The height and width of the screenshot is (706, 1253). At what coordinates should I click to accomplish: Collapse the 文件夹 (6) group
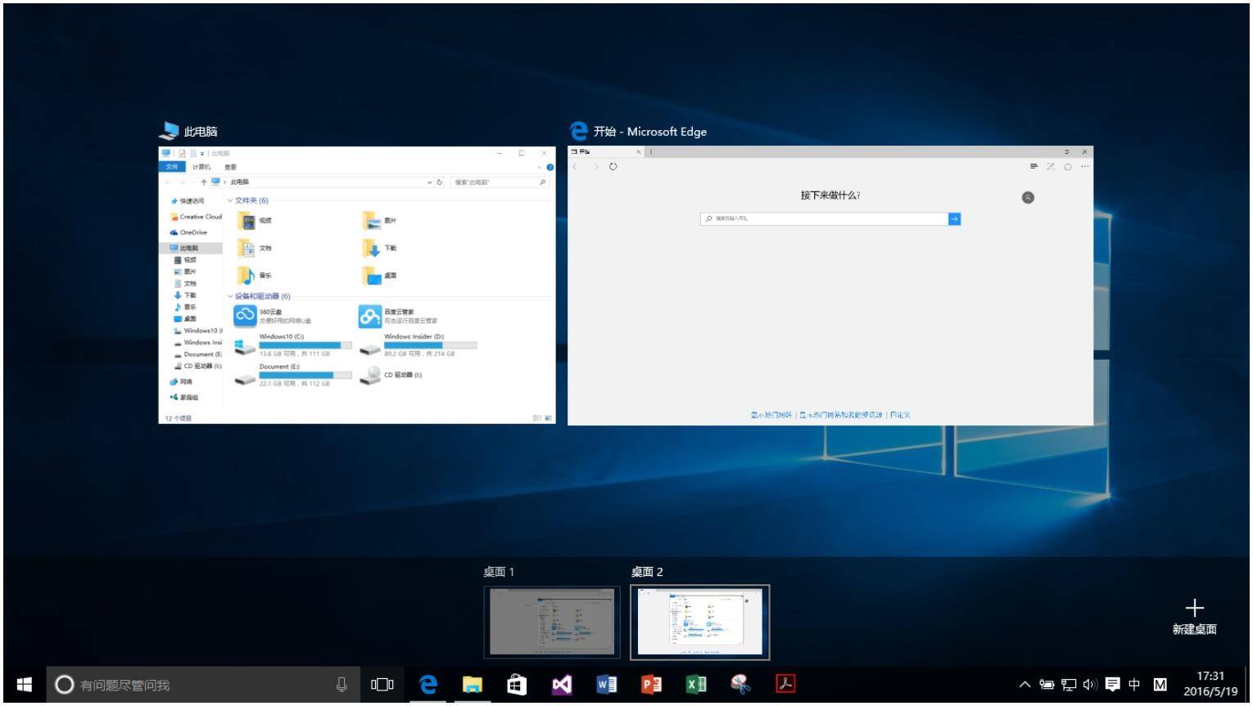(x=230, y=200)
